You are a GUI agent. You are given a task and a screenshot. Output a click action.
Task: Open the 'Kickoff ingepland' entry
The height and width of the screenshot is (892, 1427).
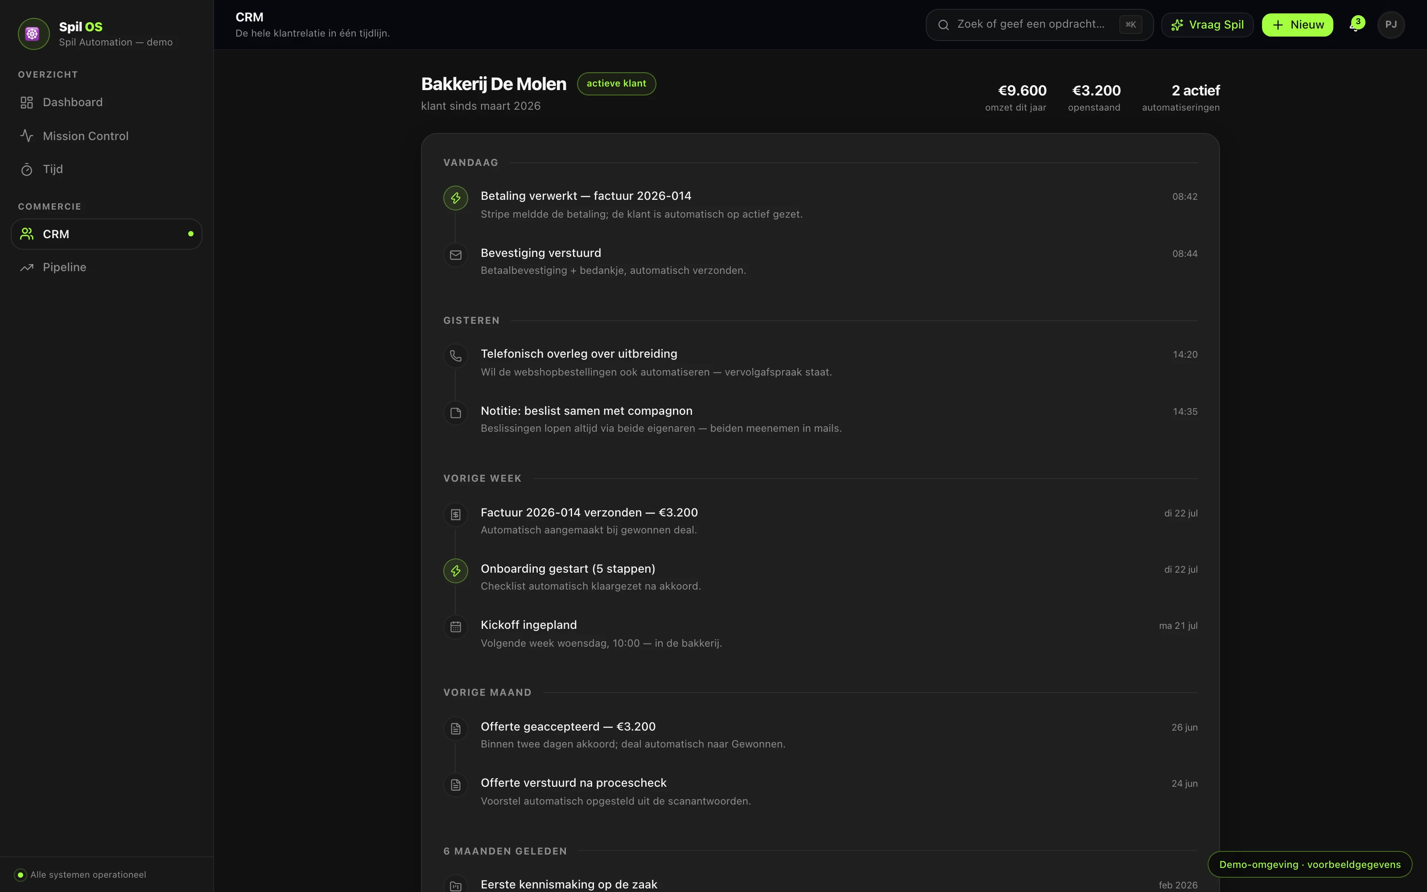click(x=820, y=634)
